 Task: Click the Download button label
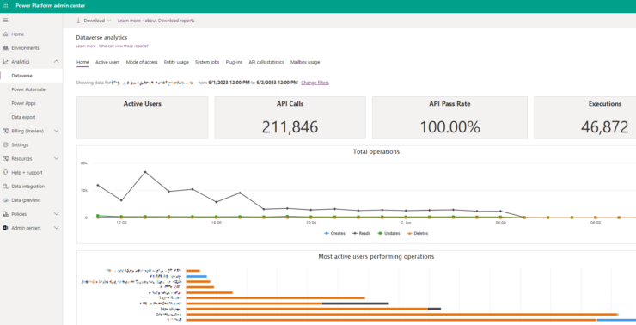coord(94,21)
